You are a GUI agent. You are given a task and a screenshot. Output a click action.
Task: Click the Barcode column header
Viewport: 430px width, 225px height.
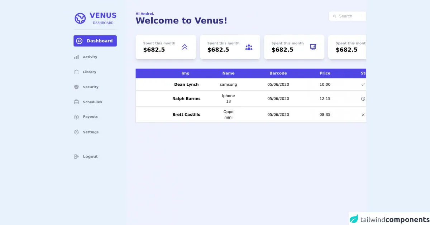coord(278,73)
